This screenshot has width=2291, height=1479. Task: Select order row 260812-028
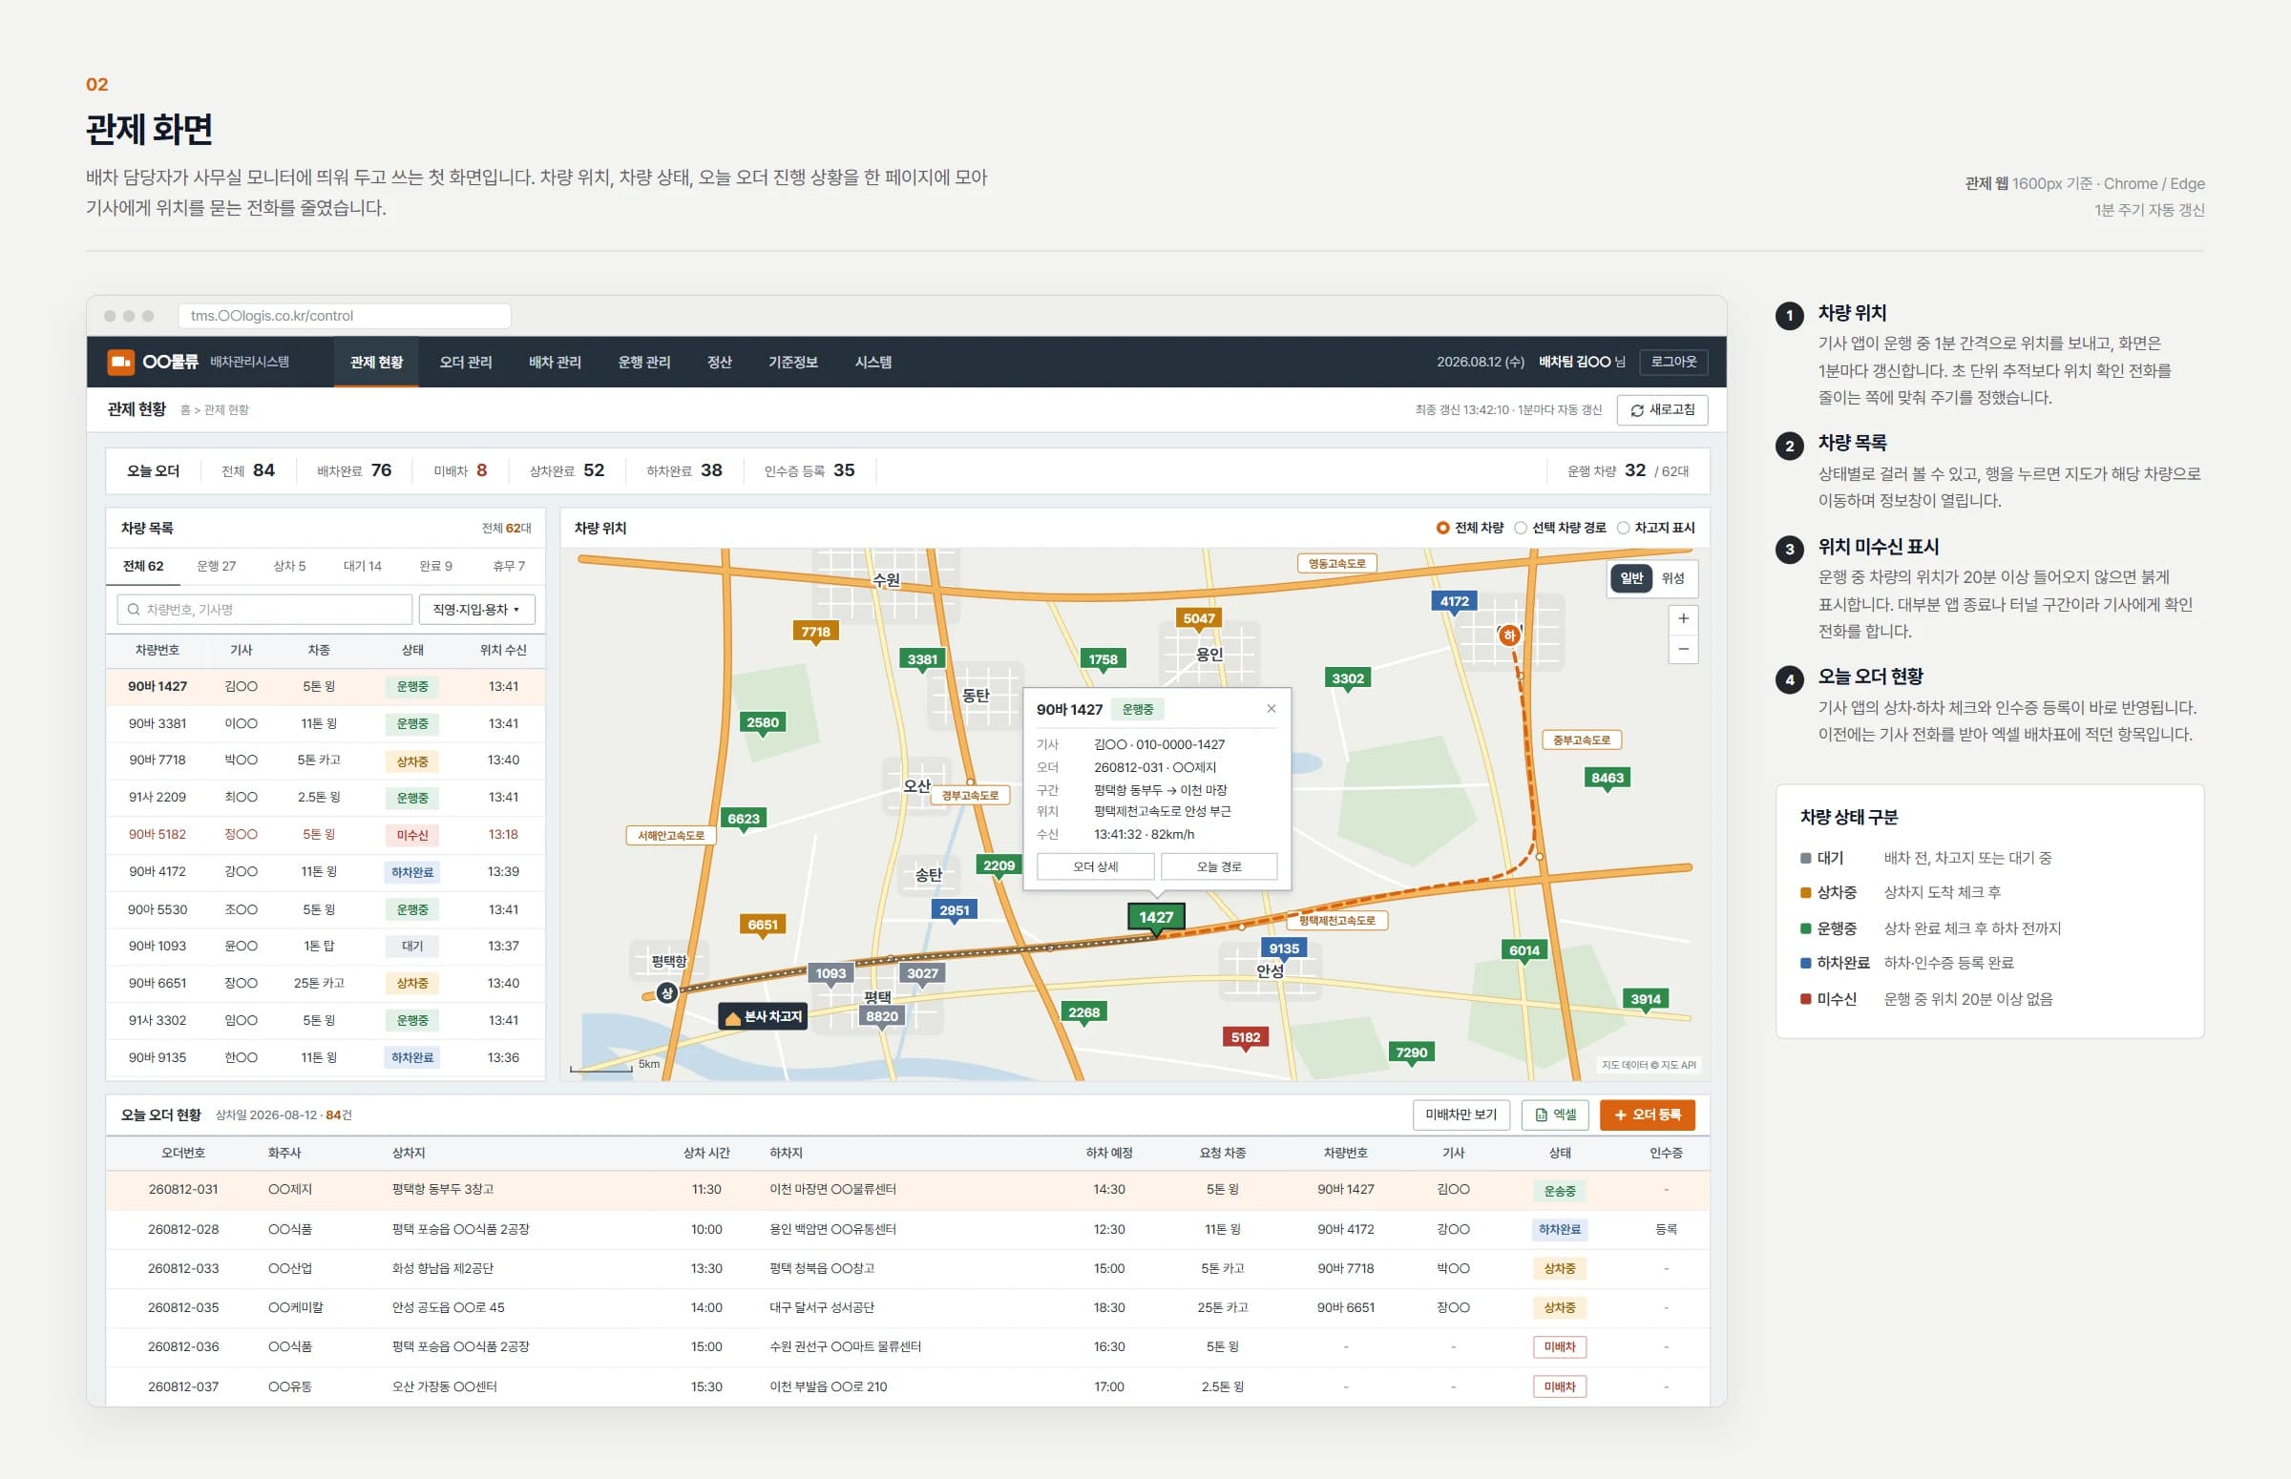tap(907, 1229)
